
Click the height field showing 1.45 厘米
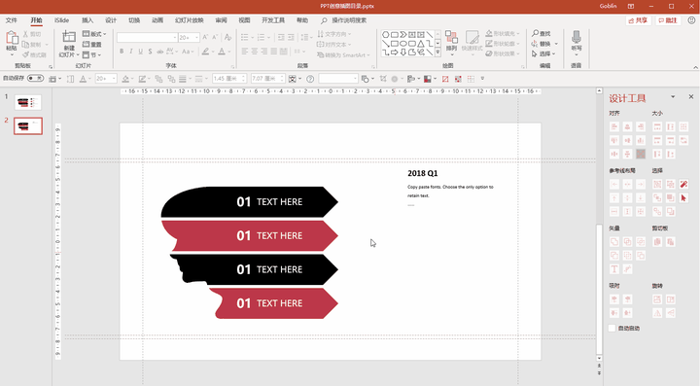pos(229,79)
